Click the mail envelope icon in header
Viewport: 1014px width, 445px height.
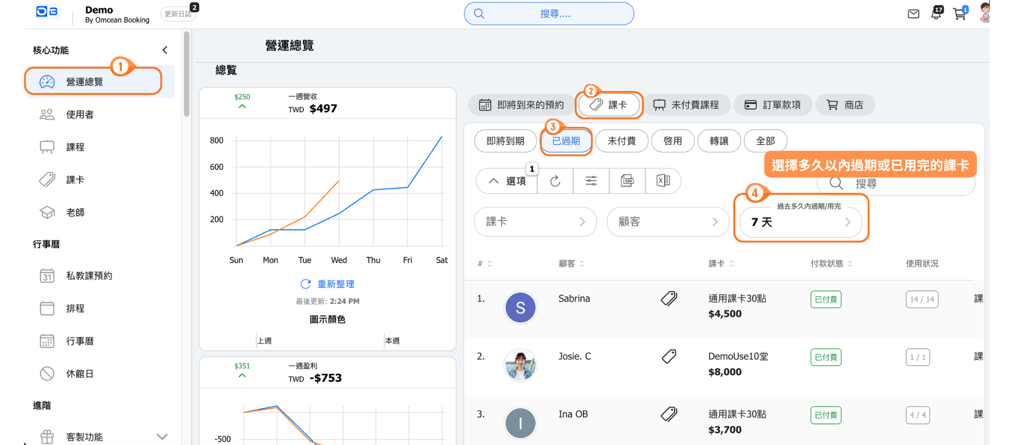coord(913,14)
